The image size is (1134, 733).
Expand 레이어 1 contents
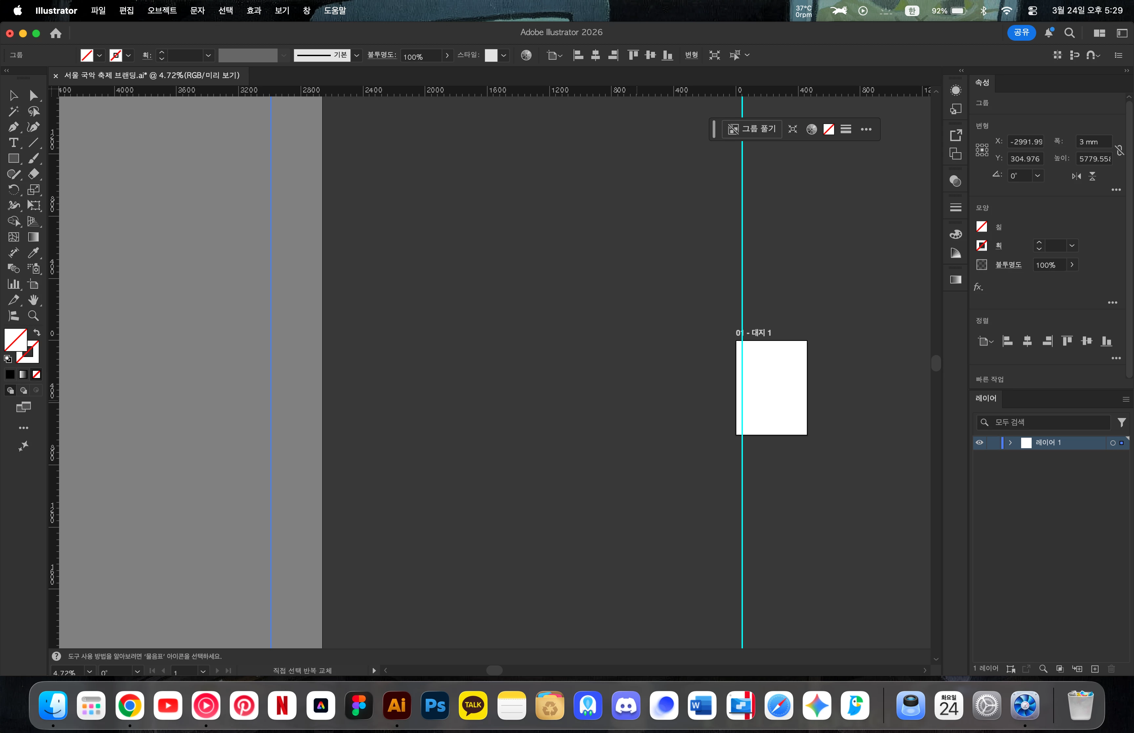coord(1010,443)
